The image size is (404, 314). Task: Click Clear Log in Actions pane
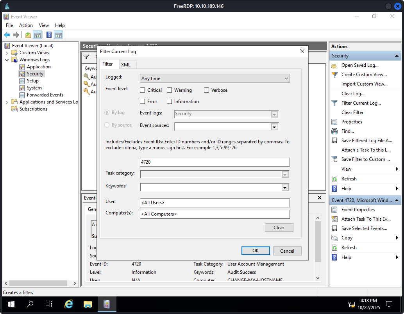(x=353, y=94)
